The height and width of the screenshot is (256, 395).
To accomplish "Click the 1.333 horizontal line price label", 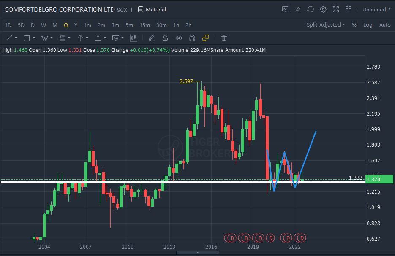I will (x=355, y=178).
